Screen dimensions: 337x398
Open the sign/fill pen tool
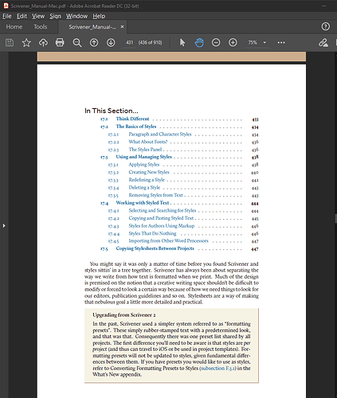[x=323, y=42]
